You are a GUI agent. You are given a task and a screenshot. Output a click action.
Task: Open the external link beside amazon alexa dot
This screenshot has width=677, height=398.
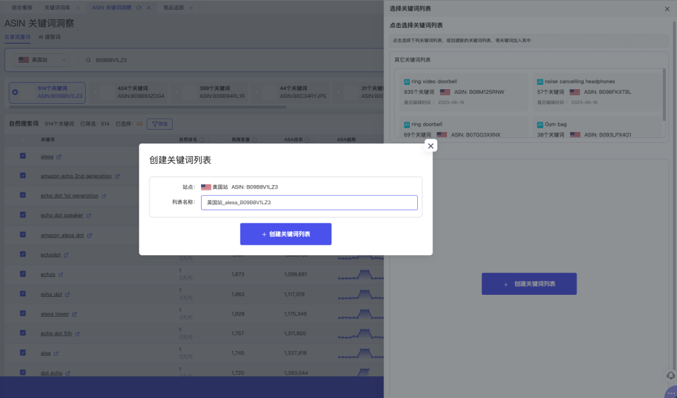click(89, 235)
